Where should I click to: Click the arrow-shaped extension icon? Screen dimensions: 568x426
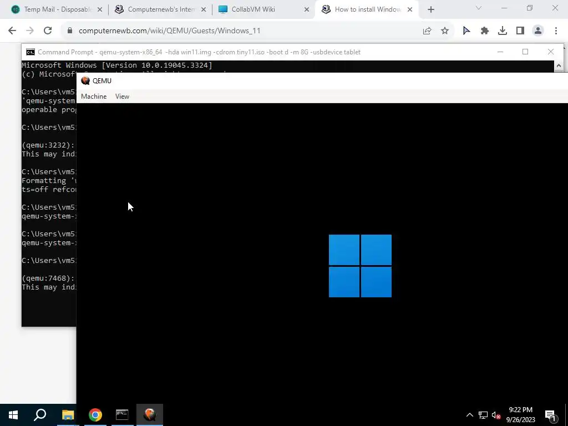[466, 31]
